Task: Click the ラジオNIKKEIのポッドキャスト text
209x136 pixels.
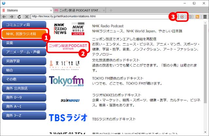Action: pyautogui.click(x=117, y=95)
